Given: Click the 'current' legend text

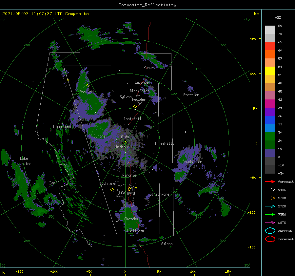Looking at the screenshot, I should pyautogui.click(x=285, y=231).
